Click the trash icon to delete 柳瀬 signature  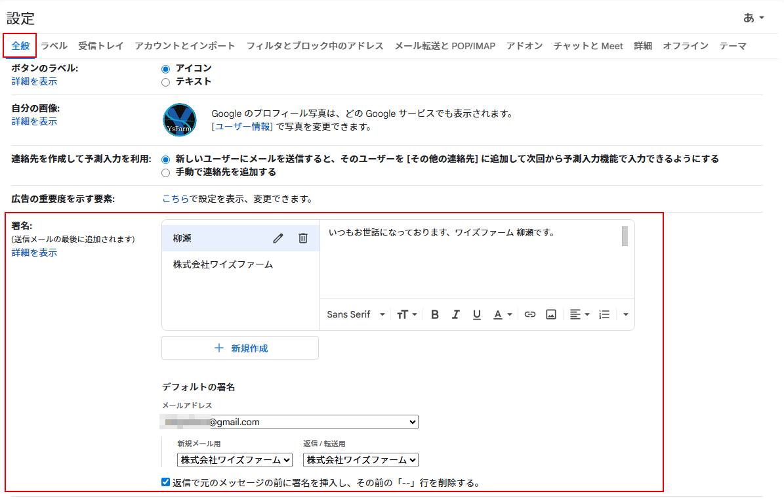click(x=303, y=239)
